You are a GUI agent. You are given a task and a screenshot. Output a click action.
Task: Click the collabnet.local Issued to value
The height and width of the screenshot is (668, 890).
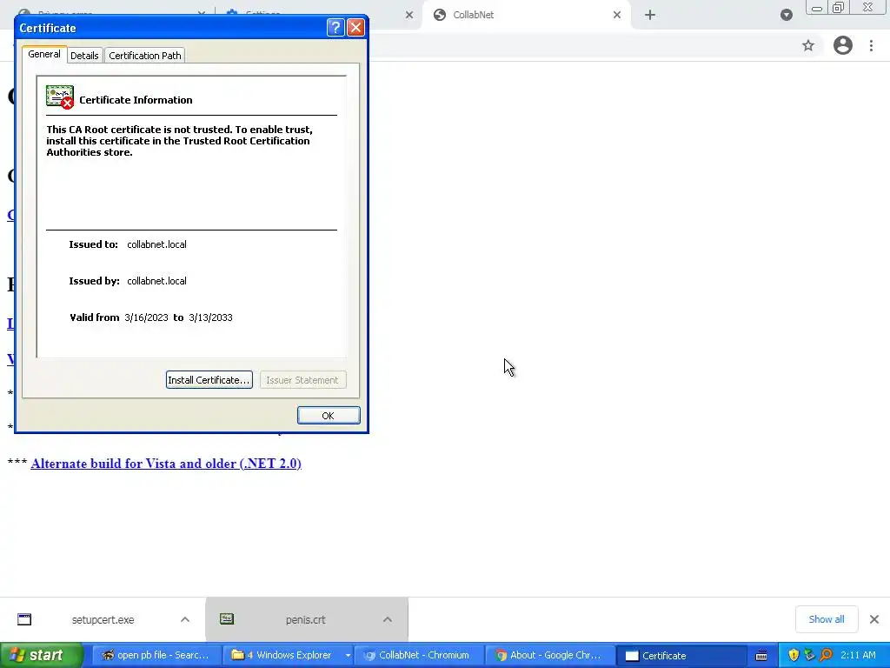pyautogui.click(x=156, y=244)
